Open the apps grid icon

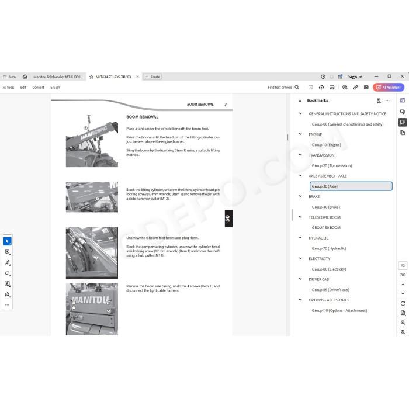point(340,77)
